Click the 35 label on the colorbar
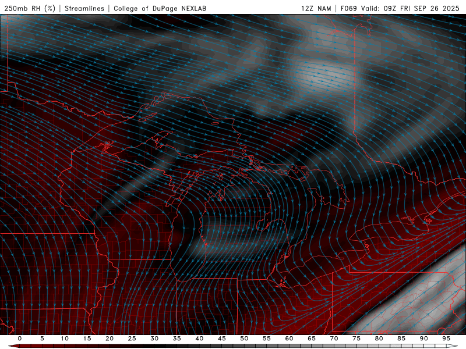Viewport: 466px width, 349px height. pos(177,339)
